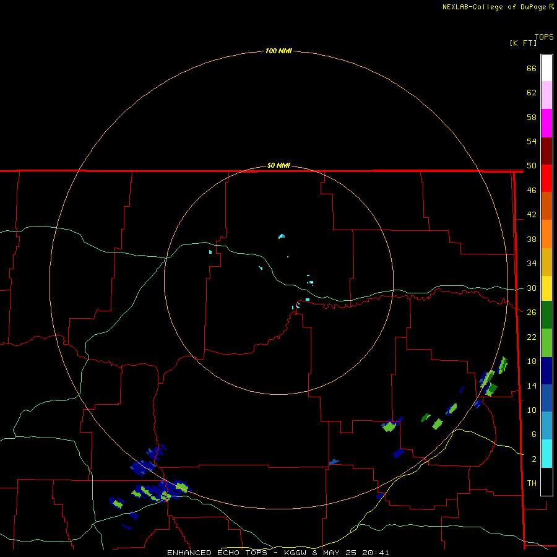Select the dark orange legend swatch

546,205
